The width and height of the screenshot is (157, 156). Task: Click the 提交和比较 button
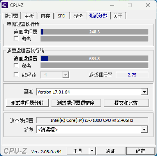(126, 103)
